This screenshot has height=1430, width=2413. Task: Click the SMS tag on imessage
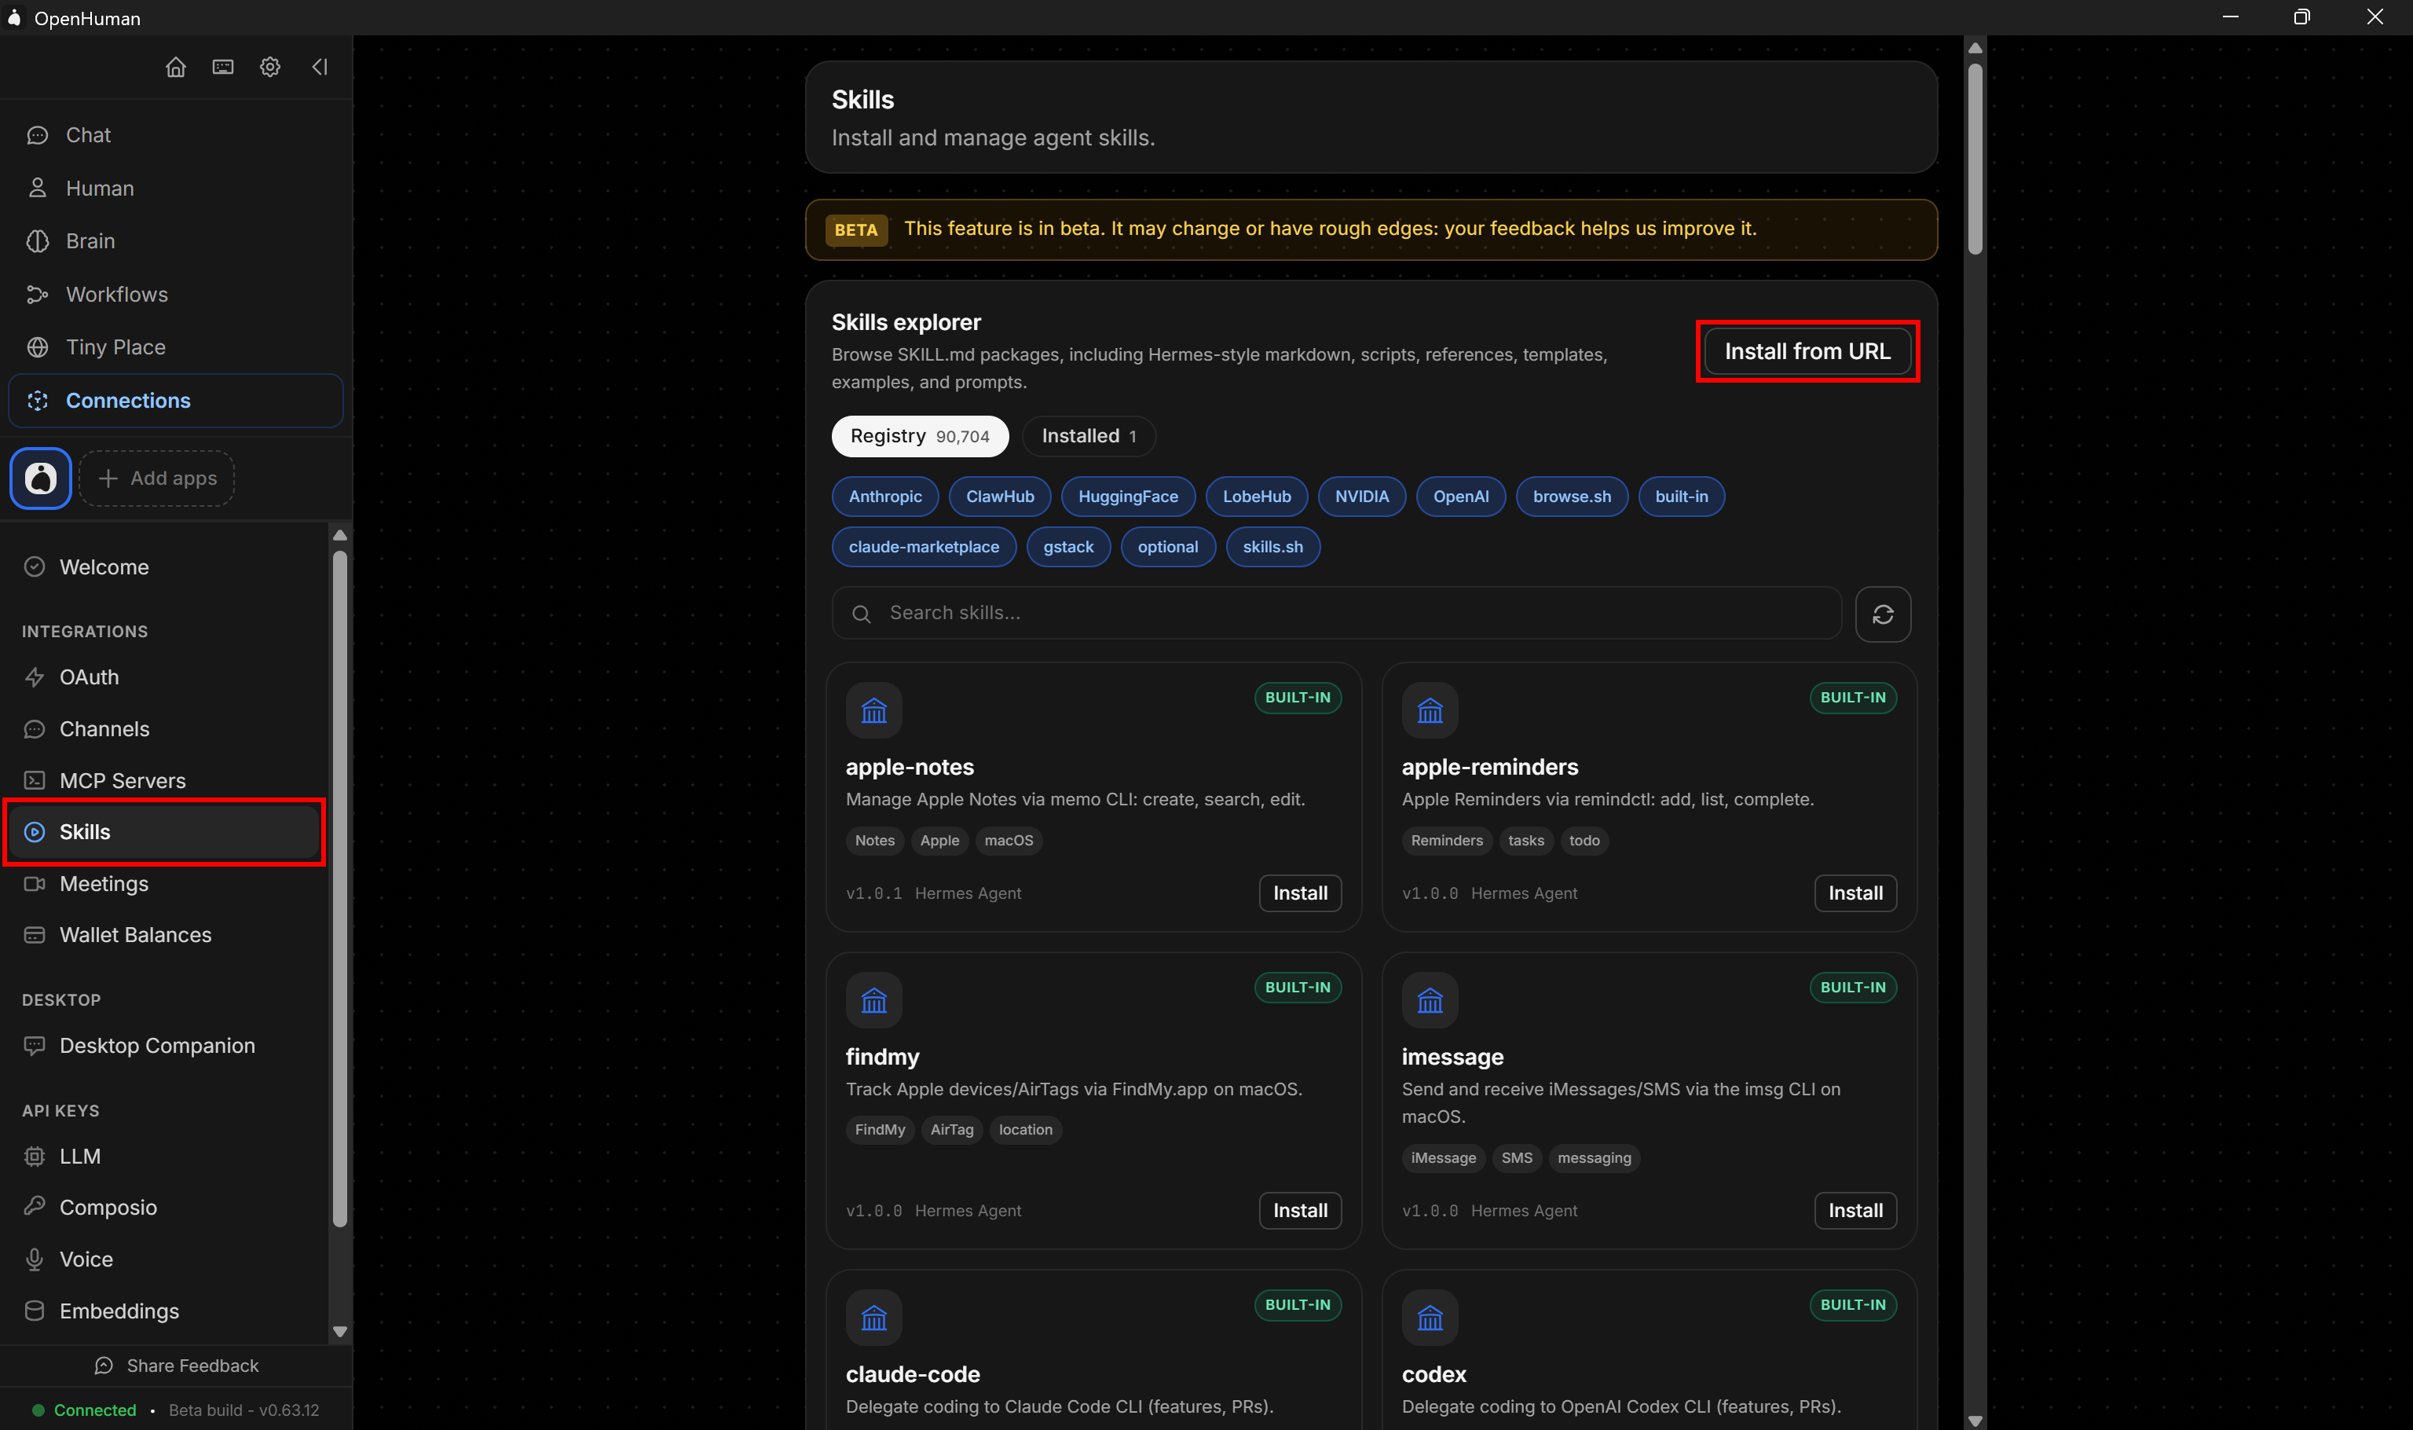click(1516, 1157)
